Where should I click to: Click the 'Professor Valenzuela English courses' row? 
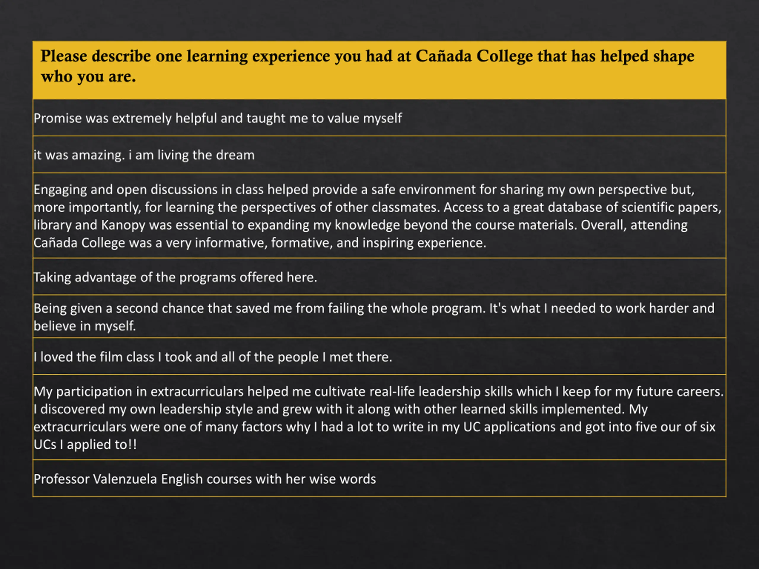click(x=379, y=478)
